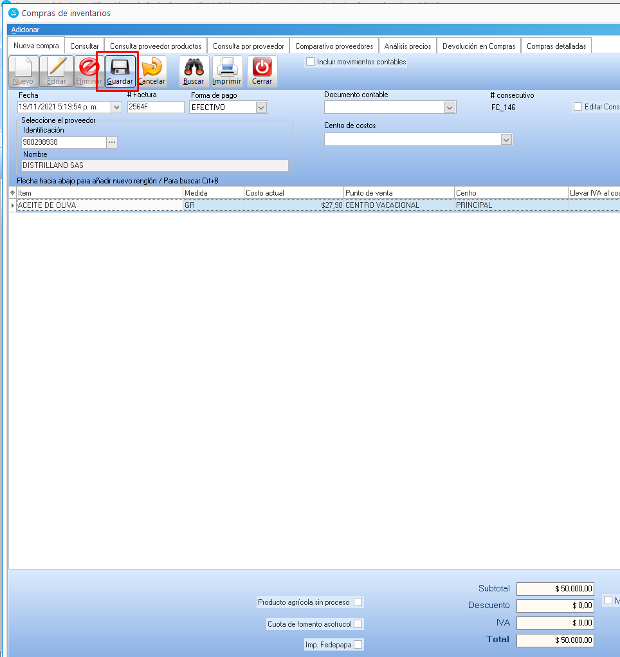The image size is (620, 657).
Task: Toggle Cuota de fomento asofrucol checkbox
Action: (358, 624)
